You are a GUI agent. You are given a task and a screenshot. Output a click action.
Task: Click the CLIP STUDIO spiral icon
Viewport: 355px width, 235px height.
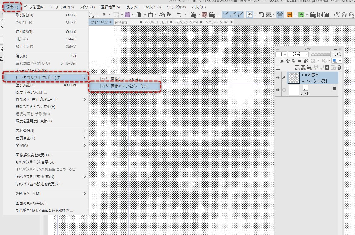(x=320, y=15)
